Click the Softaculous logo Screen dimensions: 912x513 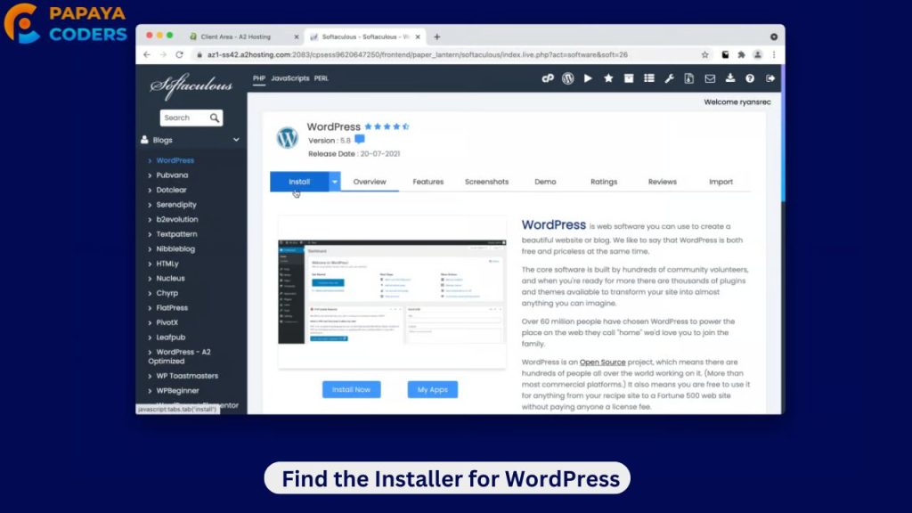pos(191,86)
